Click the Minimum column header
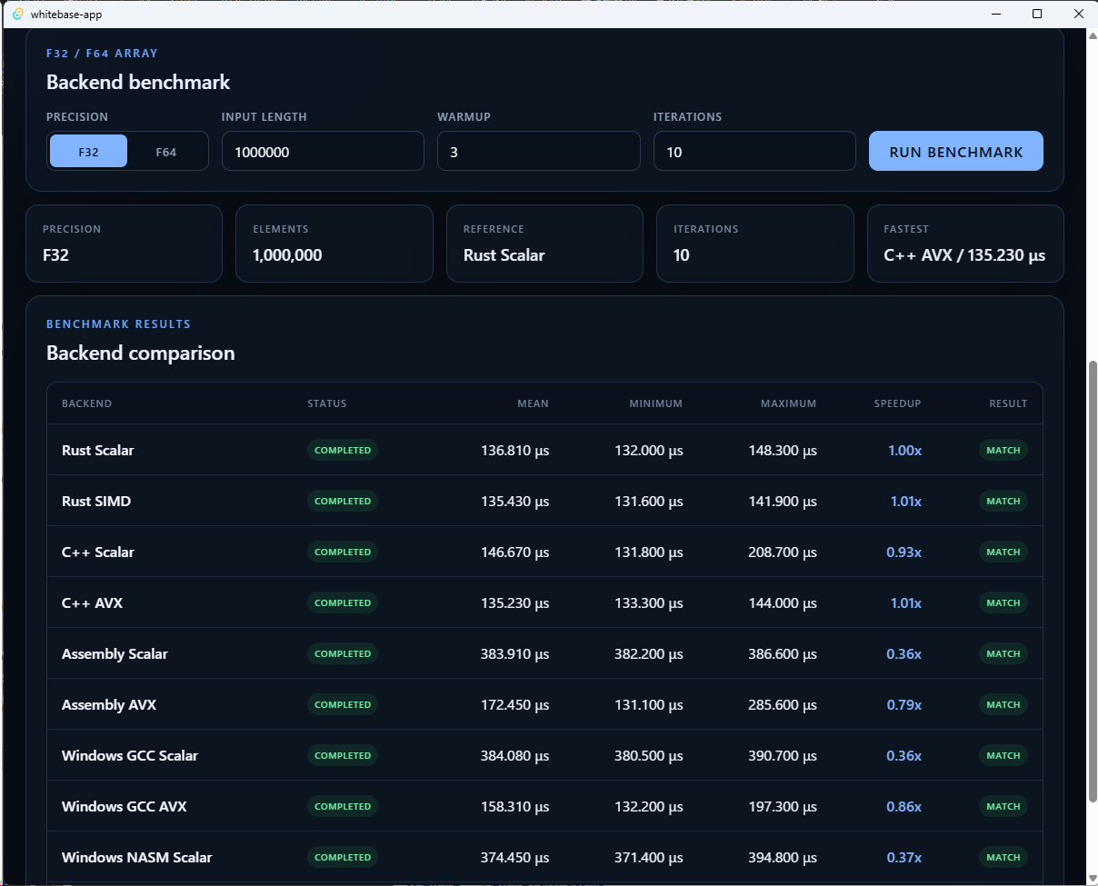1098x886 pixels. pyautogui.click(x=656, y=403)
